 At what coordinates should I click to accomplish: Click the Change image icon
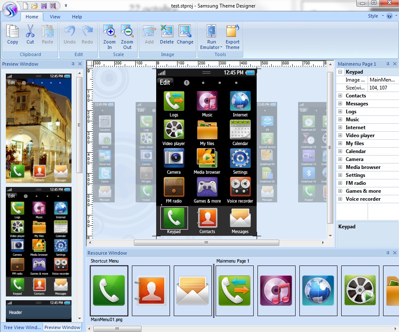[185, 31]
